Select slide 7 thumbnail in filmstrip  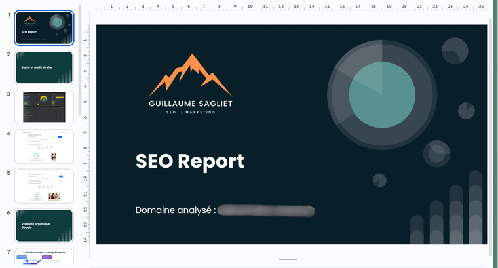tap(44, 256)
